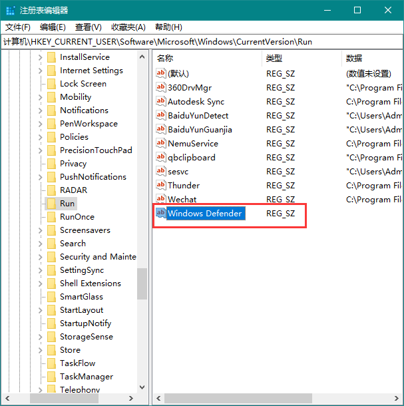This screenshot has width=404, height=406.
Task: Click the string icon beside NemuService
Action: pyautogui.click(x=160, y=143)
